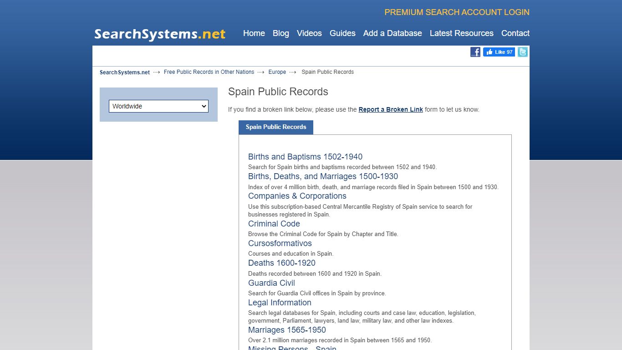
Task: Open the Twitter bird icon link
Action: (x=523, y=52)
